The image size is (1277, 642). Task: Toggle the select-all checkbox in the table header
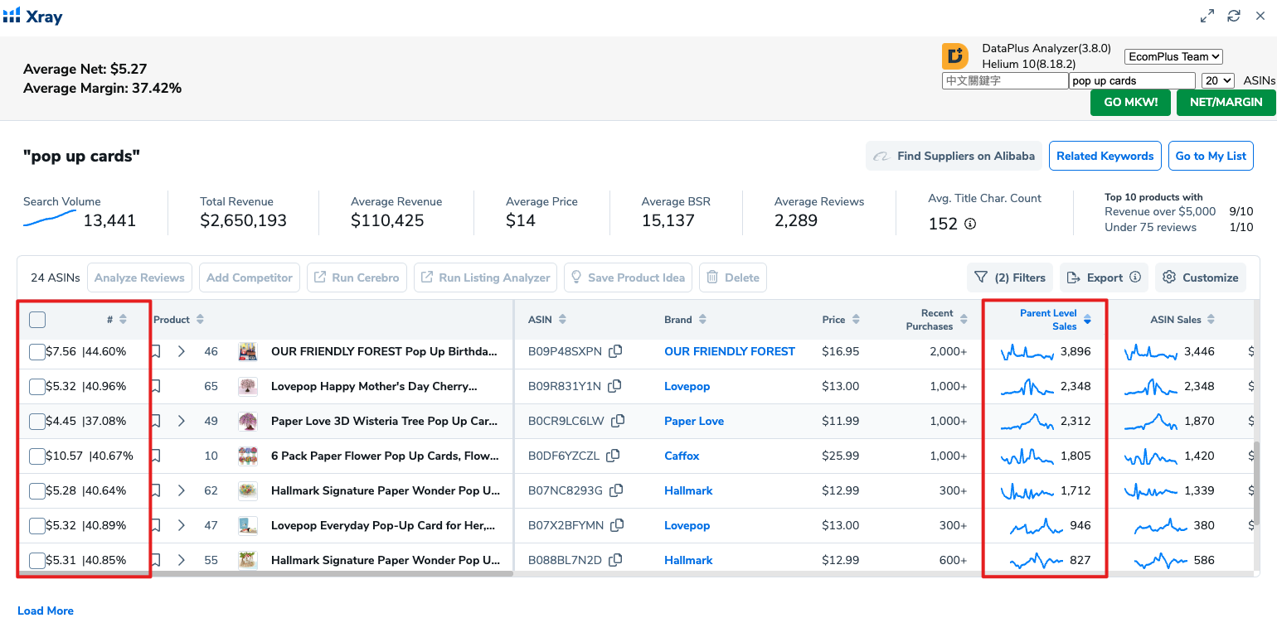pyautogui.click(x=37, y=320)
